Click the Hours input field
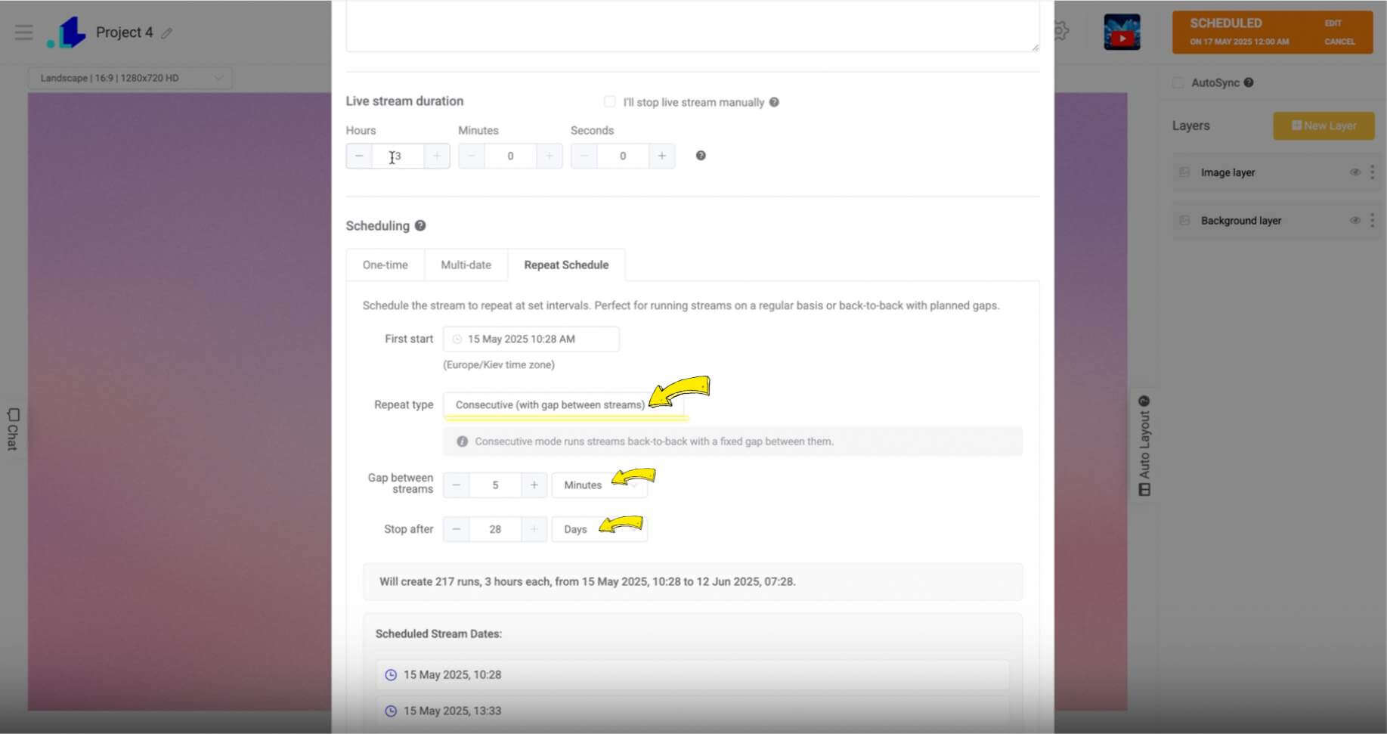The width and height of the screenshot is (1387, 734). pyautogui.click(x=398, y=156)
